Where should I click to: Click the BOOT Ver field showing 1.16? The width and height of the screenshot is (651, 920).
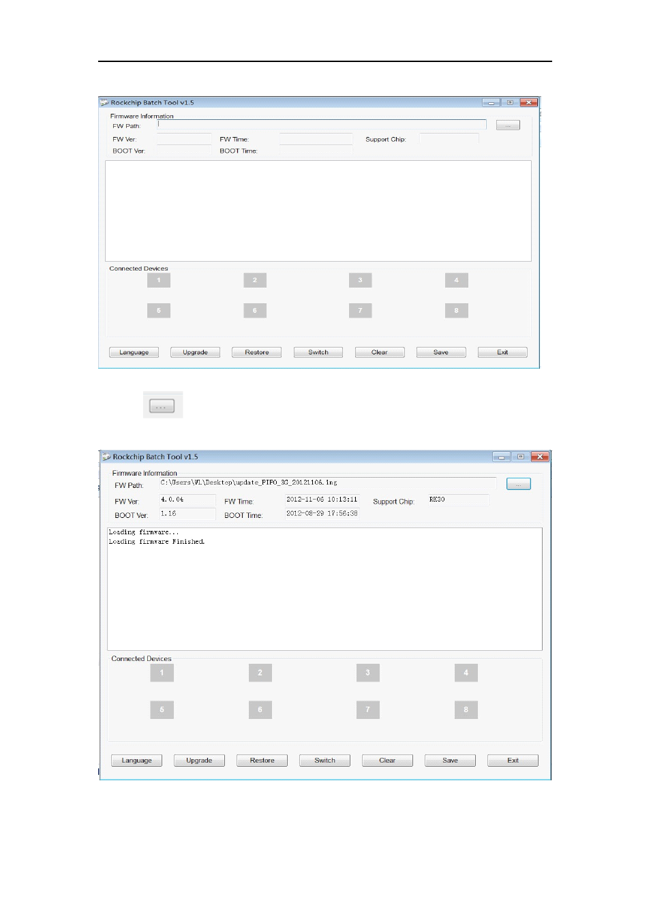pyautogui.click(x=187, y=515)
